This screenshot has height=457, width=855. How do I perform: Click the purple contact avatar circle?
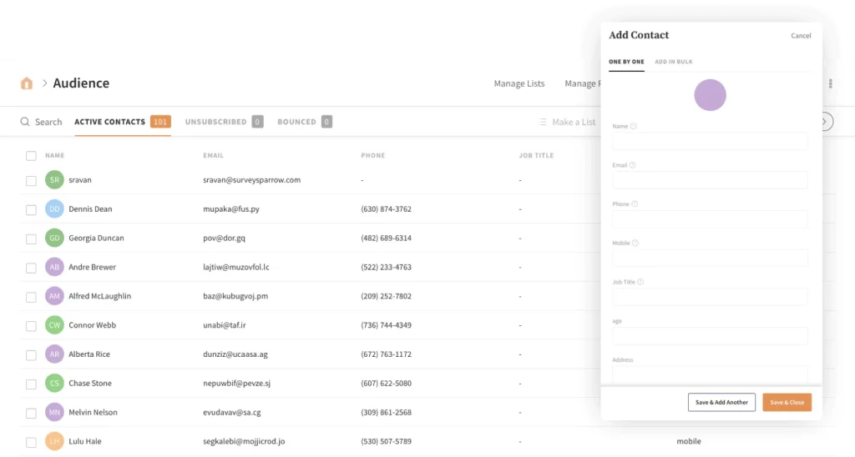[x=710, y=95]
